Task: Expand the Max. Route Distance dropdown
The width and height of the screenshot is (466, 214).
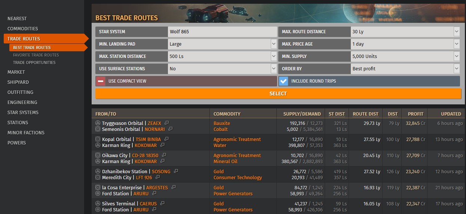Action: [405, 32]
